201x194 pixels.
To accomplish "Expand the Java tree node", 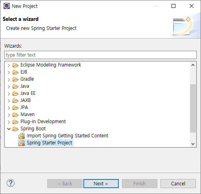I will point(9,87).
